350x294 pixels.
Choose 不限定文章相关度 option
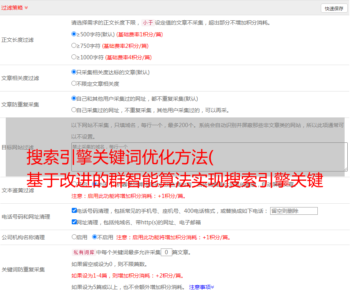pos(74,83)
